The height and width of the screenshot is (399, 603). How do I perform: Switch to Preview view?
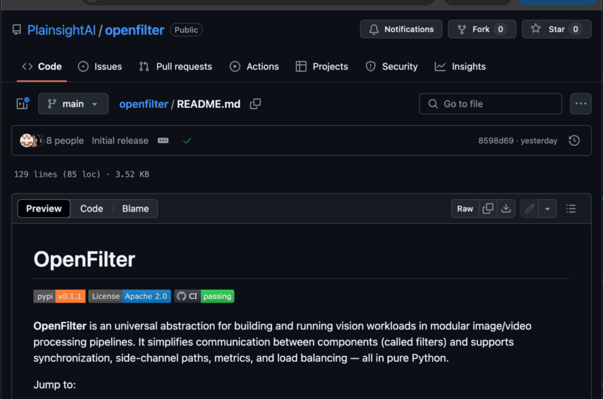point(44,209)
